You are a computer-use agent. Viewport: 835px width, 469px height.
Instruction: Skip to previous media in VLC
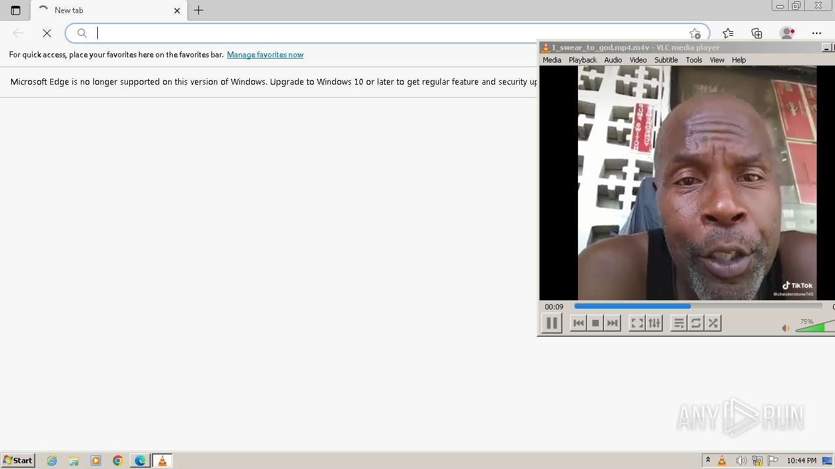[578, 323]
